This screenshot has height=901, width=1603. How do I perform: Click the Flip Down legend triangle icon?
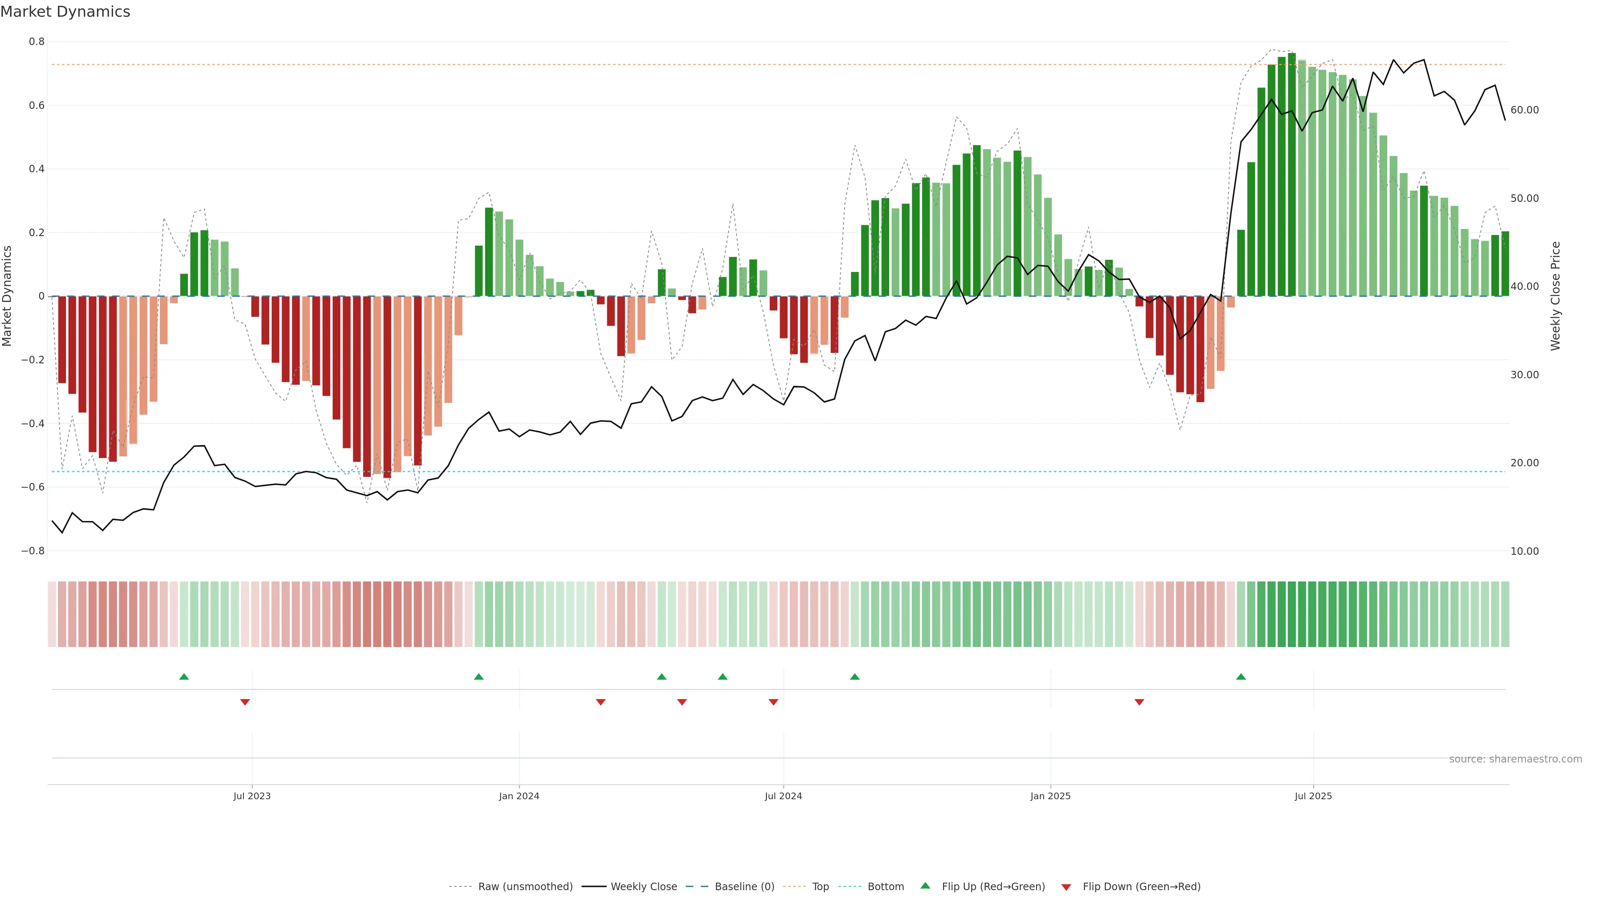point(1066,887)
